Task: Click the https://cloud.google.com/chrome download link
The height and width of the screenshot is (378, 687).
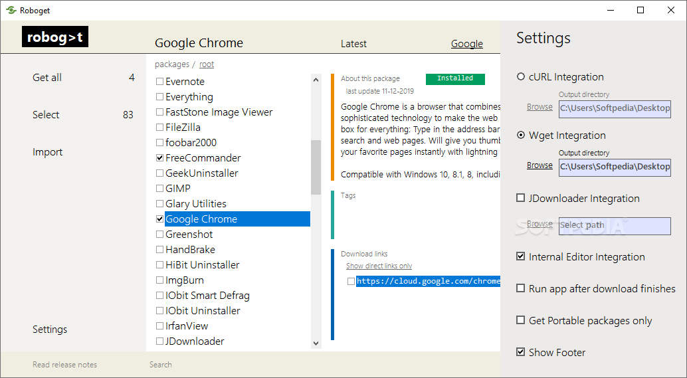Action: (x=428, y=281)
